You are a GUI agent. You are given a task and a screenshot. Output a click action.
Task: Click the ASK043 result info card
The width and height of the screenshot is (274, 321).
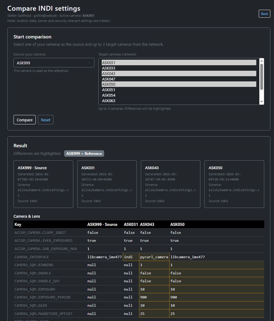[170, 184]
